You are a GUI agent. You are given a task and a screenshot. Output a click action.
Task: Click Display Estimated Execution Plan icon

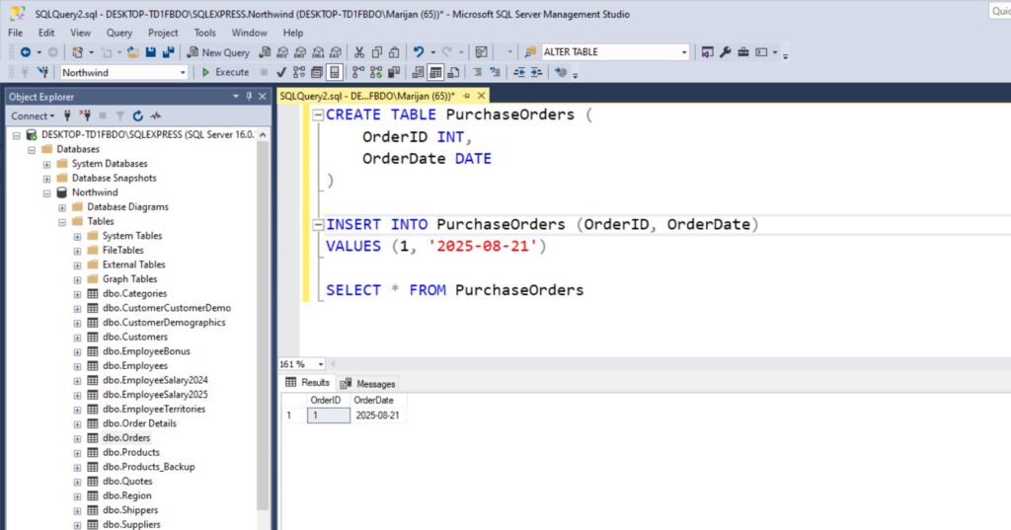(299, 72)
